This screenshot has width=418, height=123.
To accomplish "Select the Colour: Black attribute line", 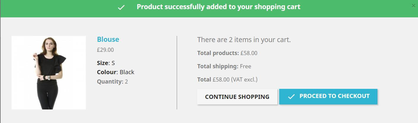I will [115, 72].
